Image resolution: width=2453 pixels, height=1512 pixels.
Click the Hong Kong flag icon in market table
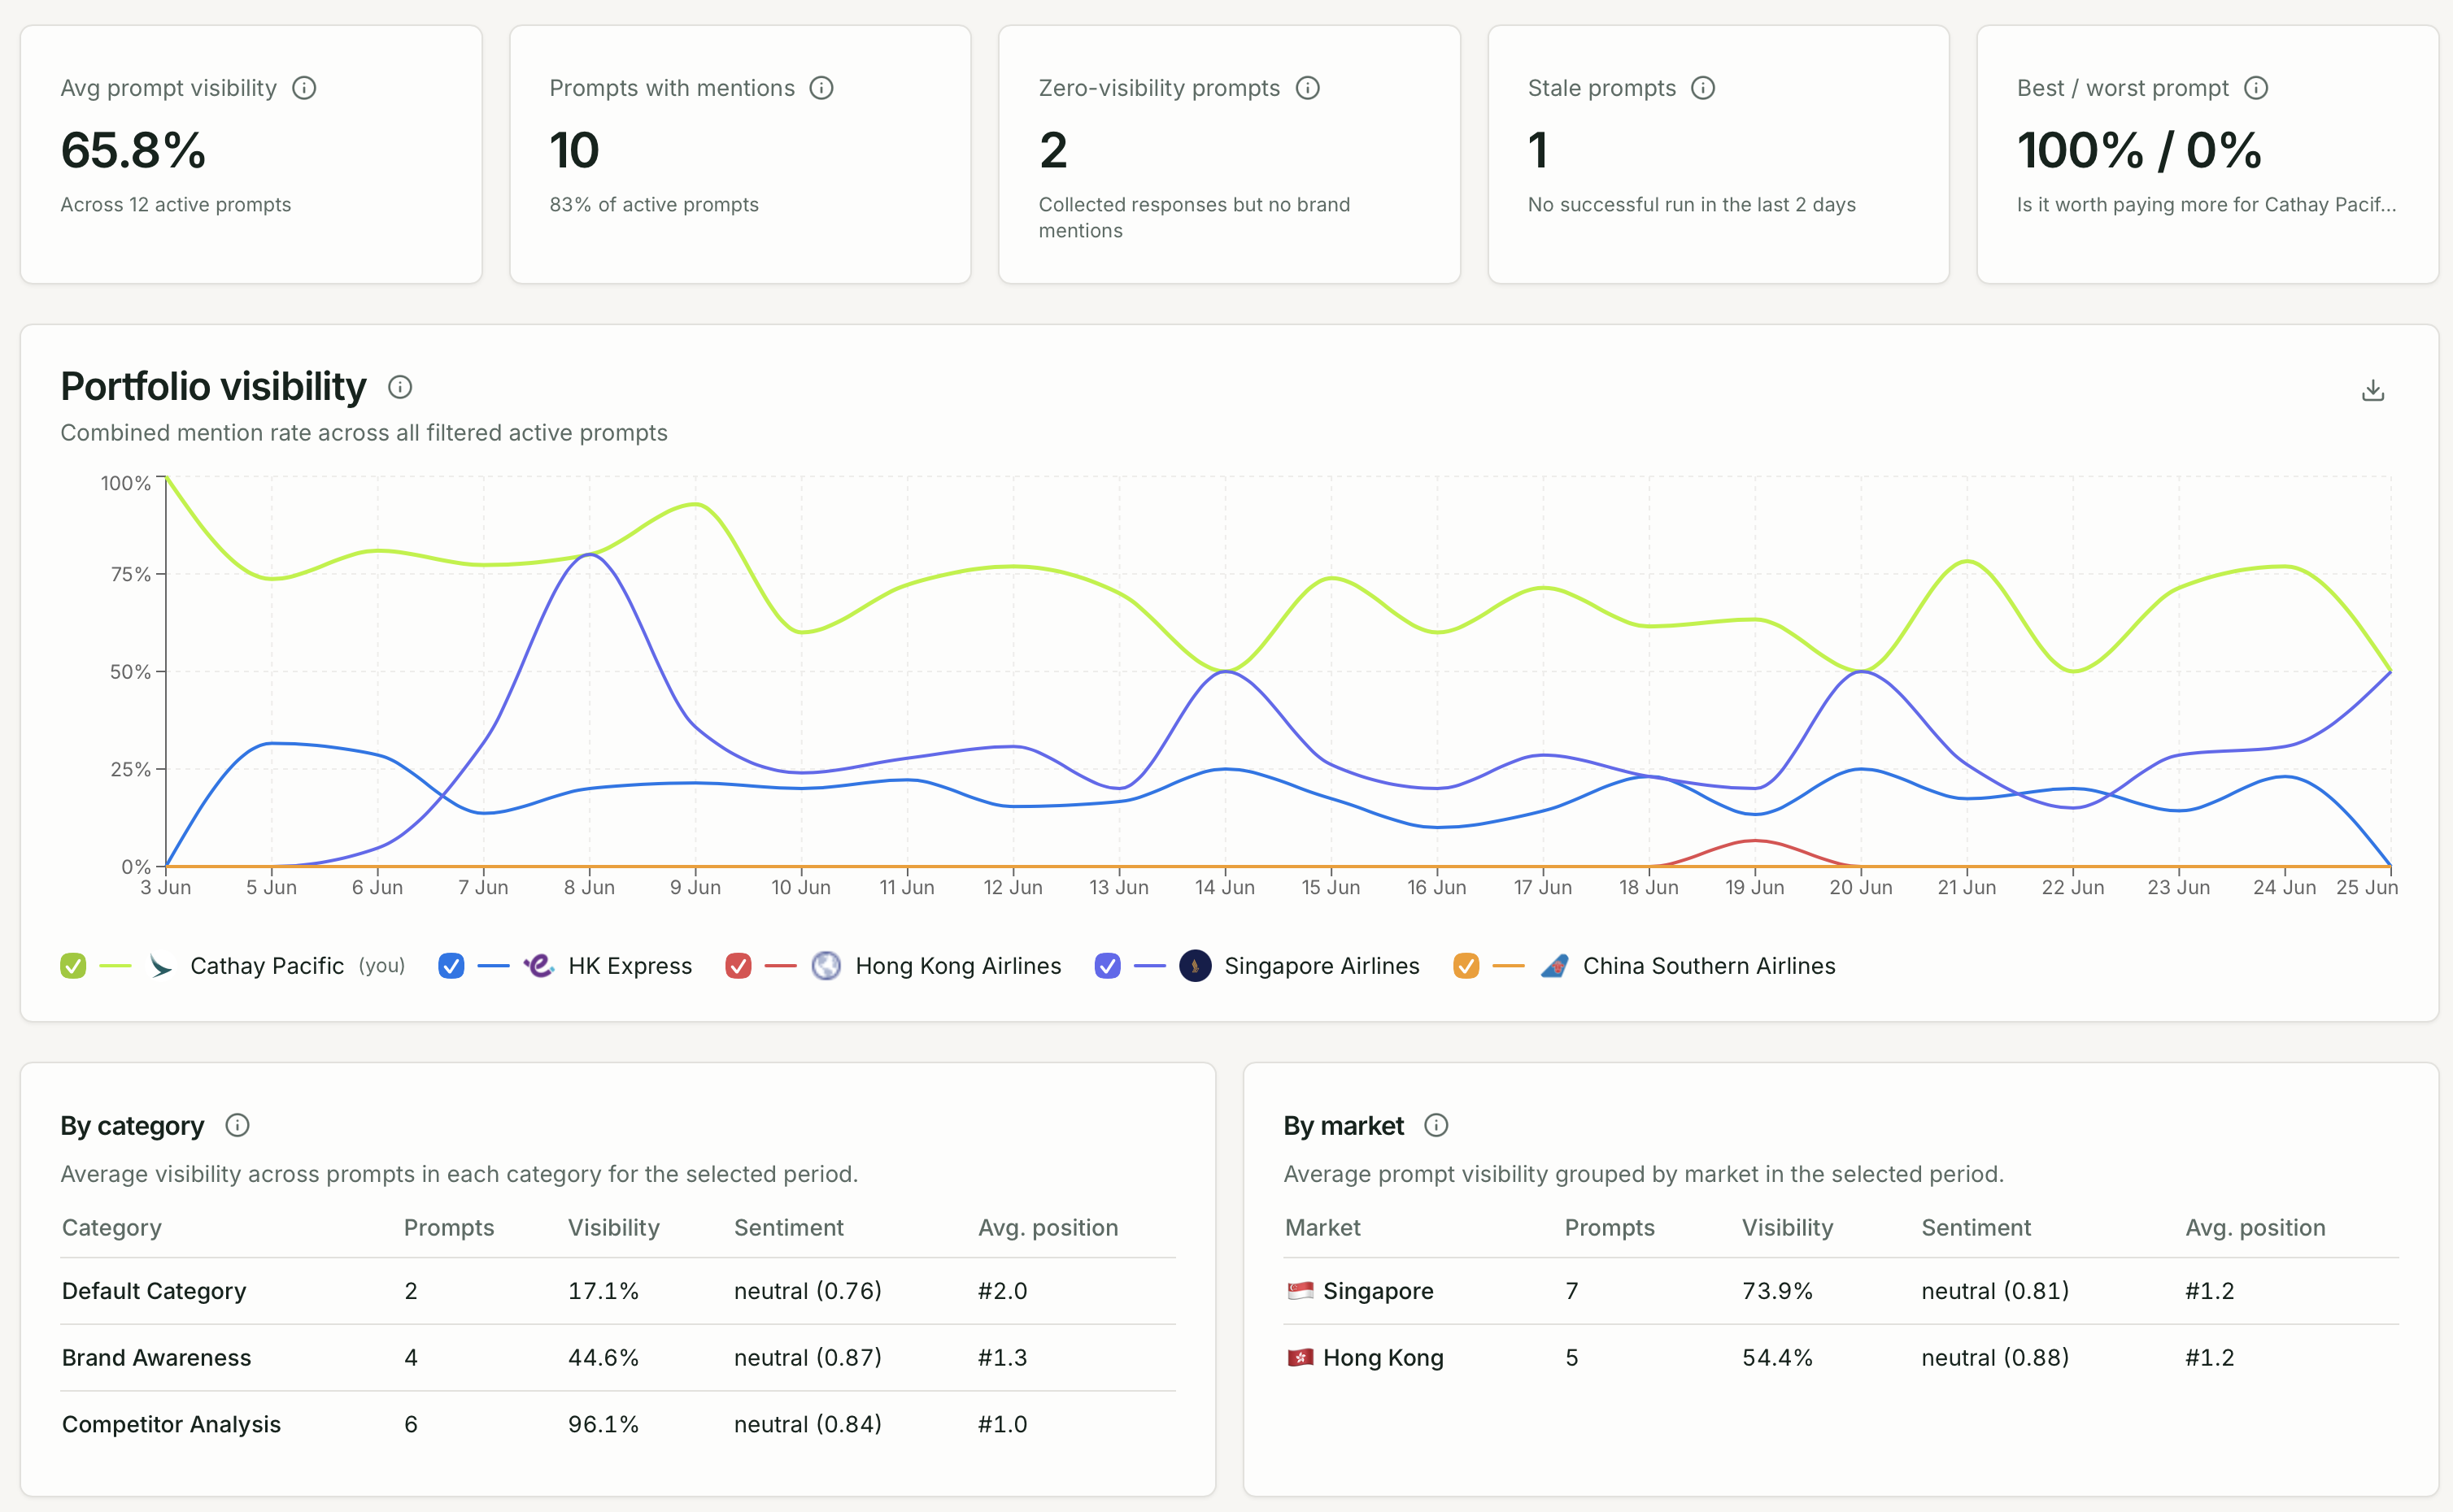[1300, 1358]
